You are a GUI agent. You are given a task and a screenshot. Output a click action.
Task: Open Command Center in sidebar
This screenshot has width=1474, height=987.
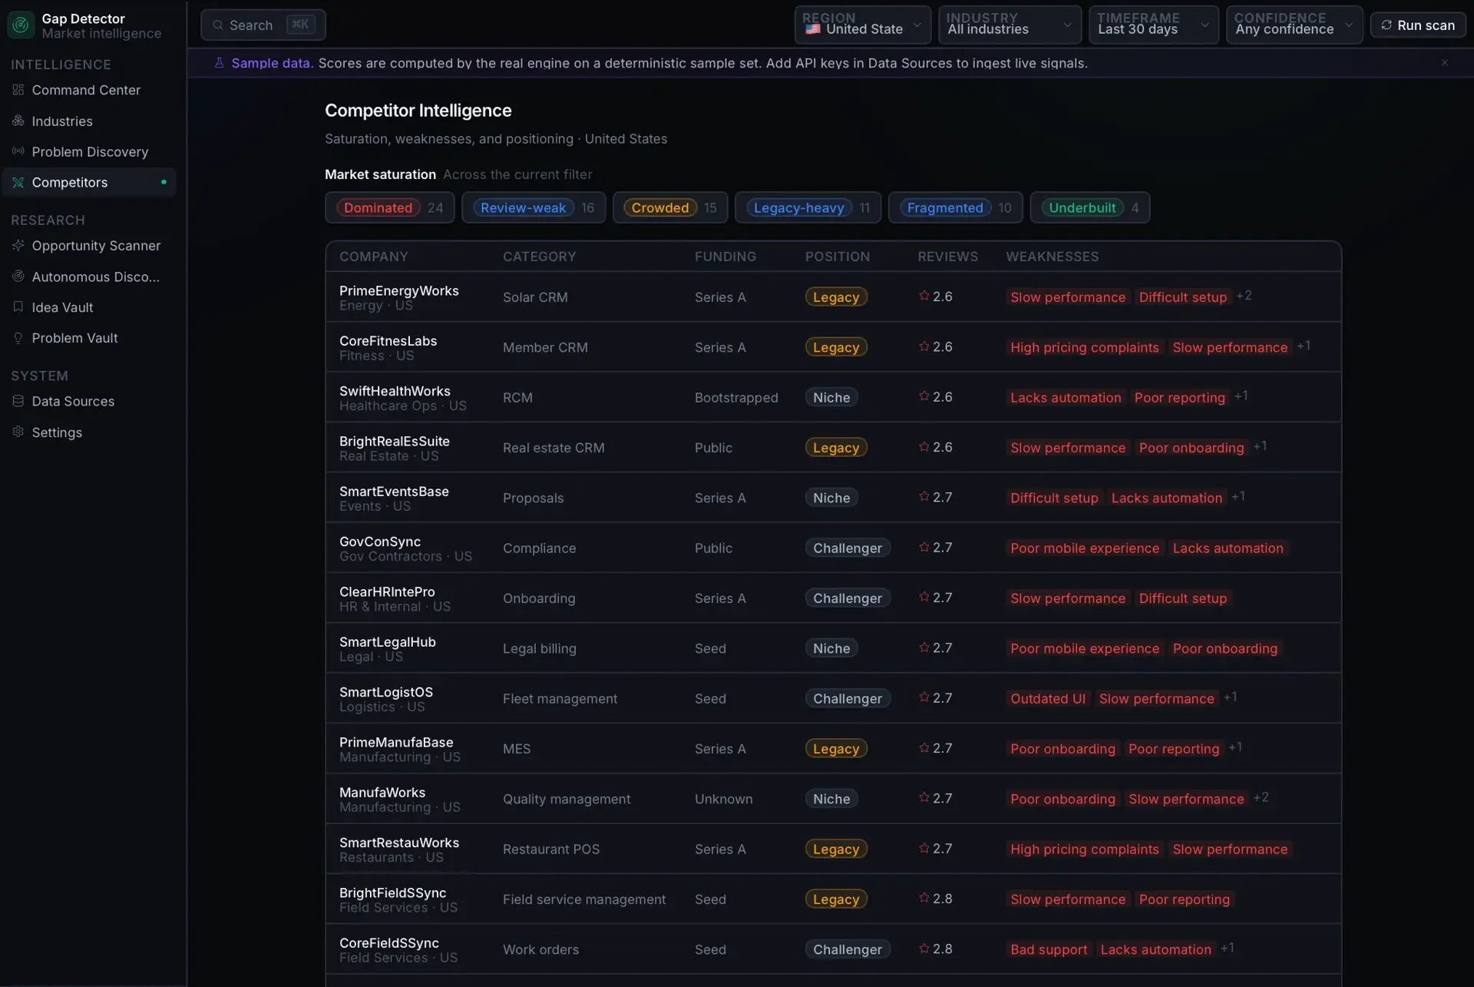point(89,90)
